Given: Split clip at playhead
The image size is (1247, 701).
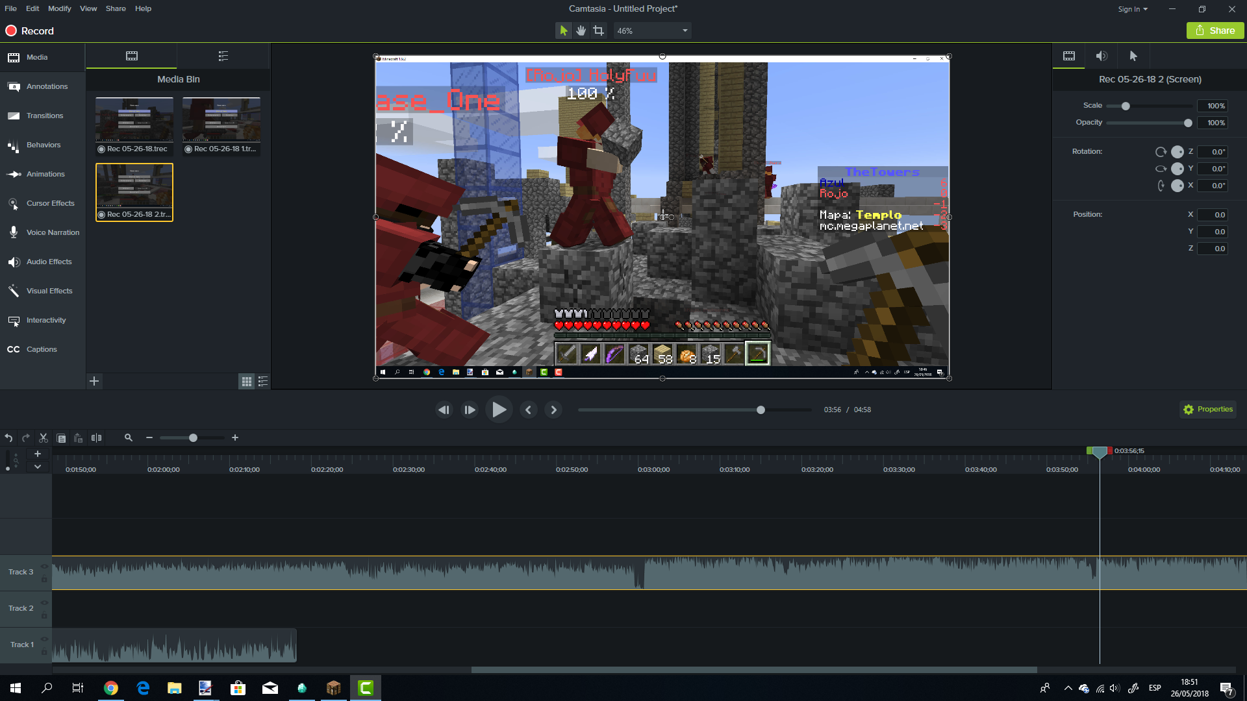Looking at the screenshot, I should coord(97,438).
